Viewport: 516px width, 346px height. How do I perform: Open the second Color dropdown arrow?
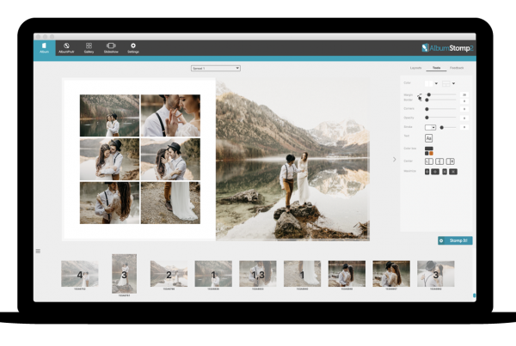point(453,83)
